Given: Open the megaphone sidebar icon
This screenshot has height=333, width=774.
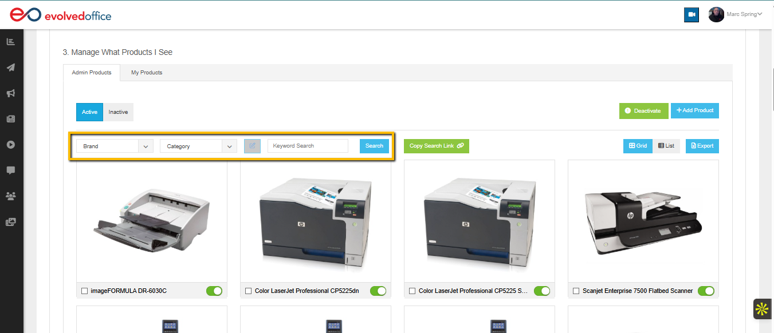Looking at the screenshot, I should (10, 93).
